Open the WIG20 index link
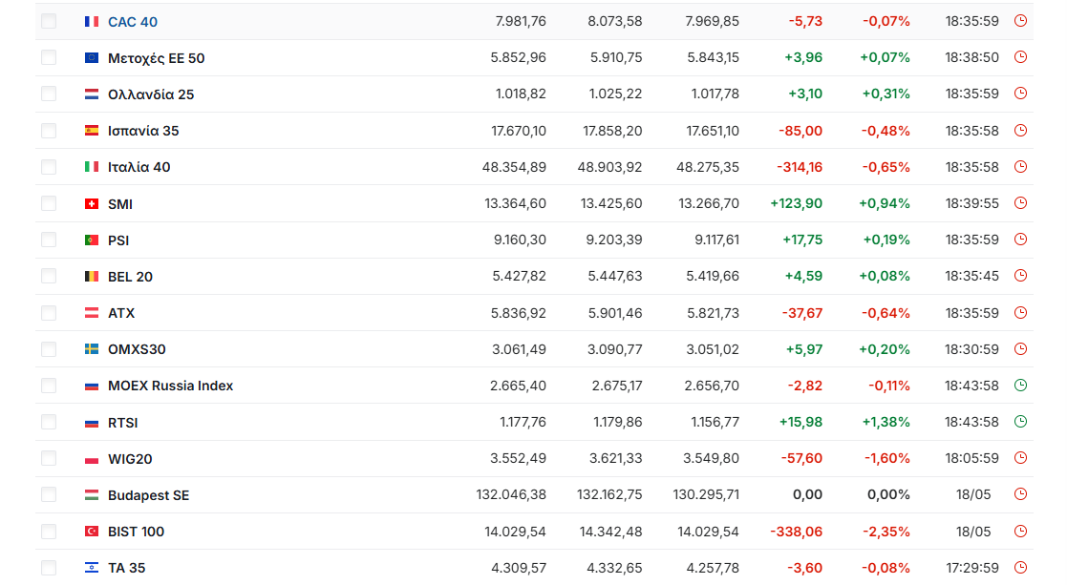The image size is (1067, 585). click(130, 459)
